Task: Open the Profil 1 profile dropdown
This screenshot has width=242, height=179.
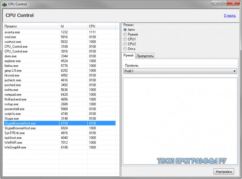Action: (x=180, y=71)
